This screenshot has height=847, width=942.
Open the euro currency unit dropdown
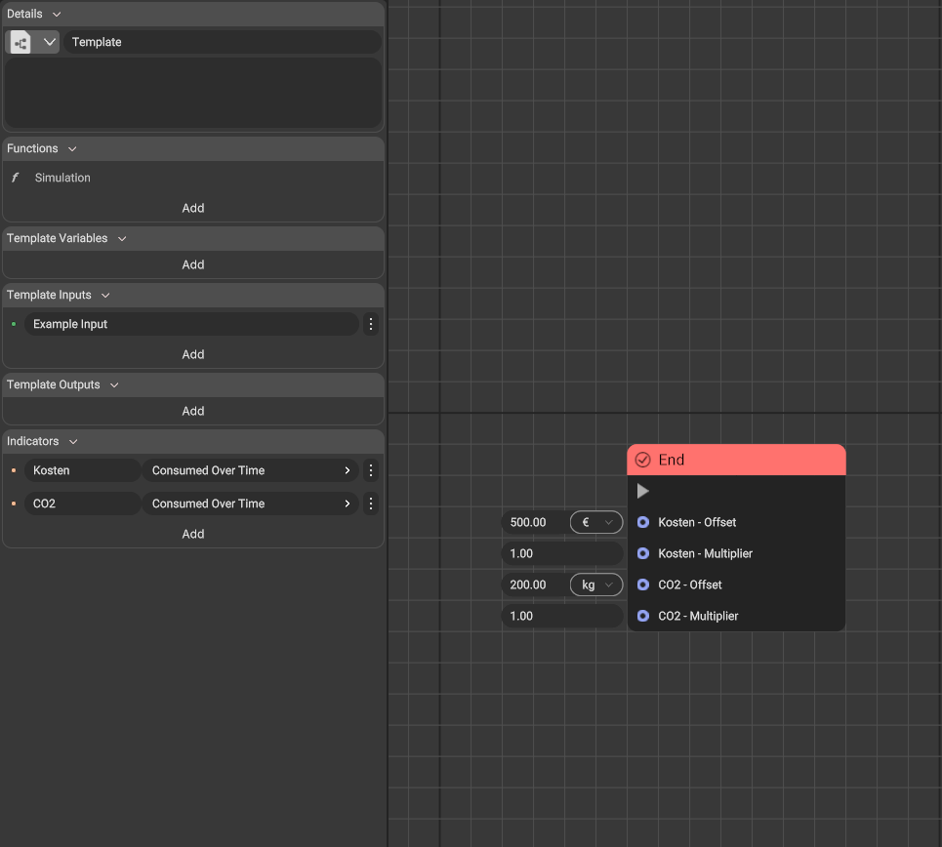click(x=595, y=522)
